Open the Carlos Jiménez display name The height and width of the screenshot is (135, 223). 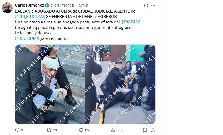(x=29, y=5)
